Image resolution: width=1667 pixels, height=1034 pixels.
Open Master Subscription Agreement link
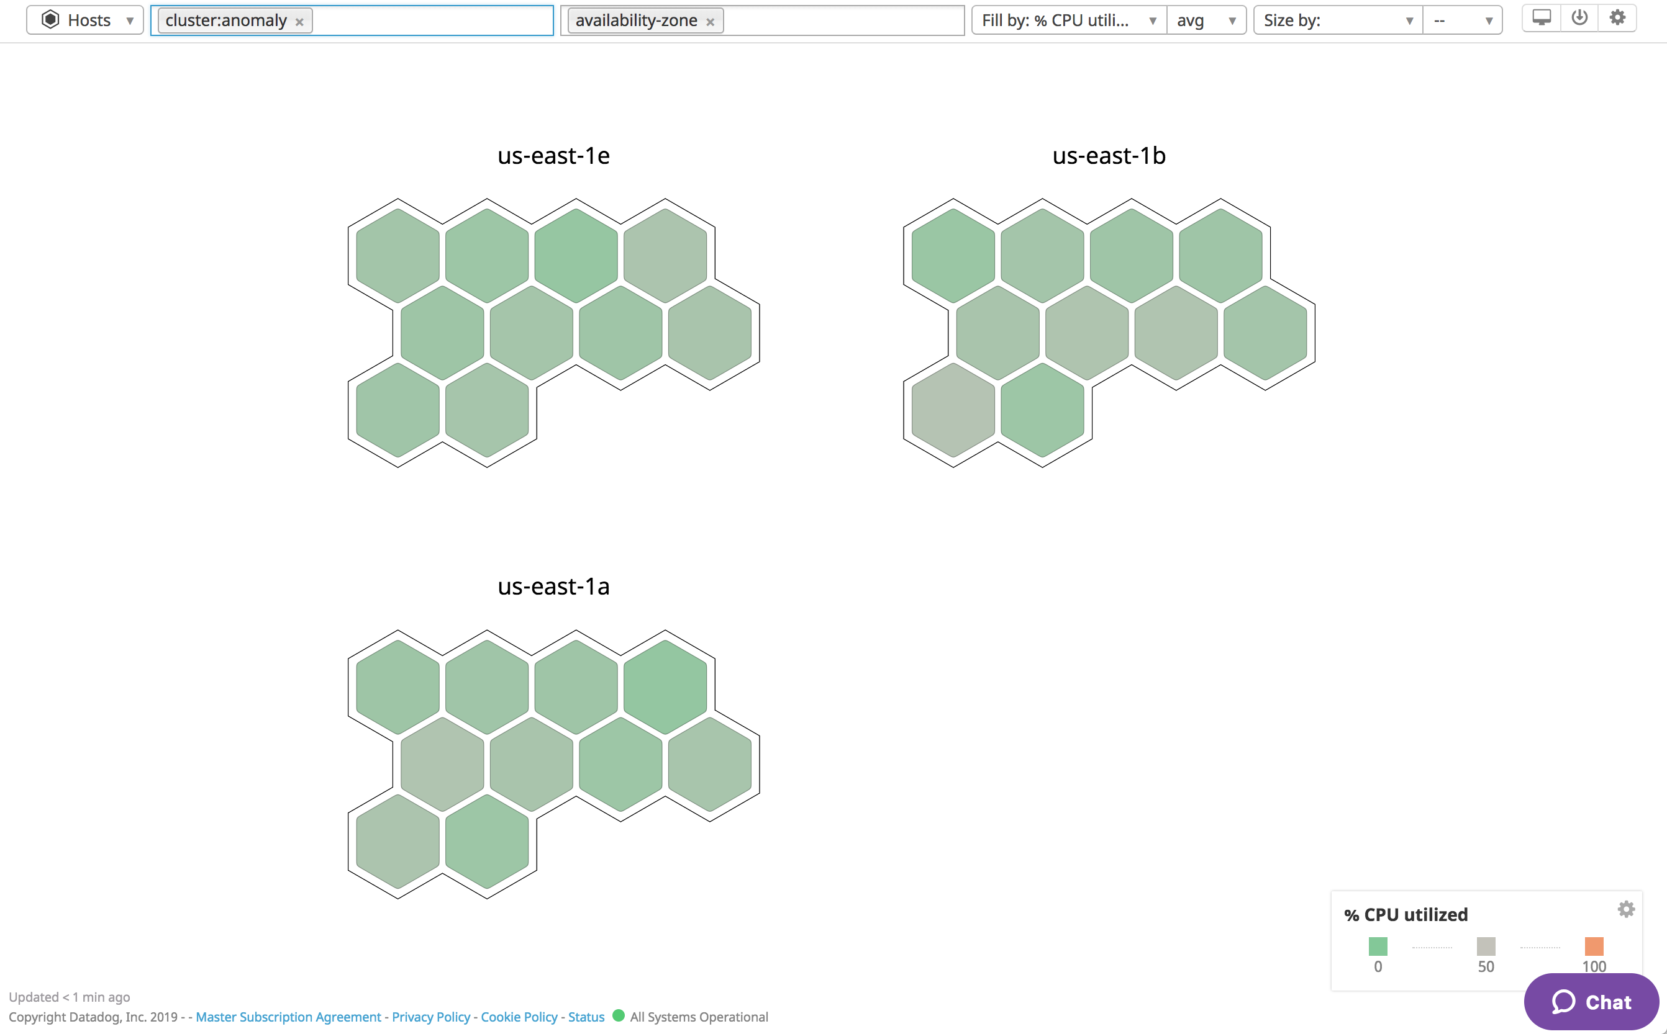(x=288, y=1017)
